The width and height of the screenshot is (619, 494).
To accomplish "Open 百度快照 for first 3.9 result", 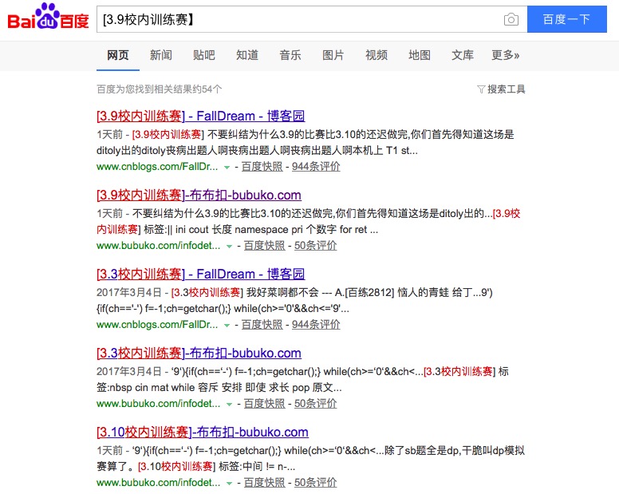I will coord(262,167).
